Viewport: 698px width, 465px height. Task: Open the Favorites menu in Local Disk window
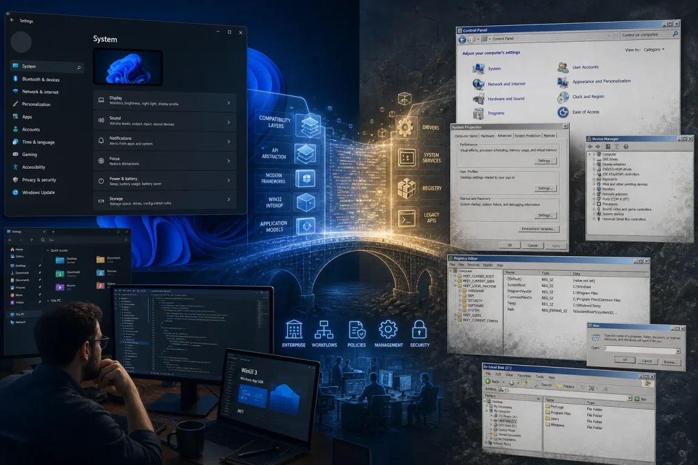524,375
